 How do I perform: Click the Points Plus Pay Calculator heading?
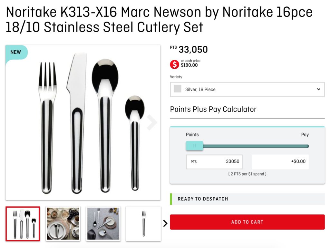point(213,109)
